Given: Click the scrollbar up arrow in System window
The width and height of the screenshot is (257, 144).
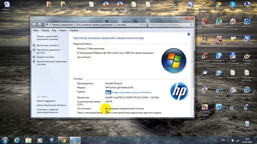Looking at the screenshot, I should [x=192, y=34].
